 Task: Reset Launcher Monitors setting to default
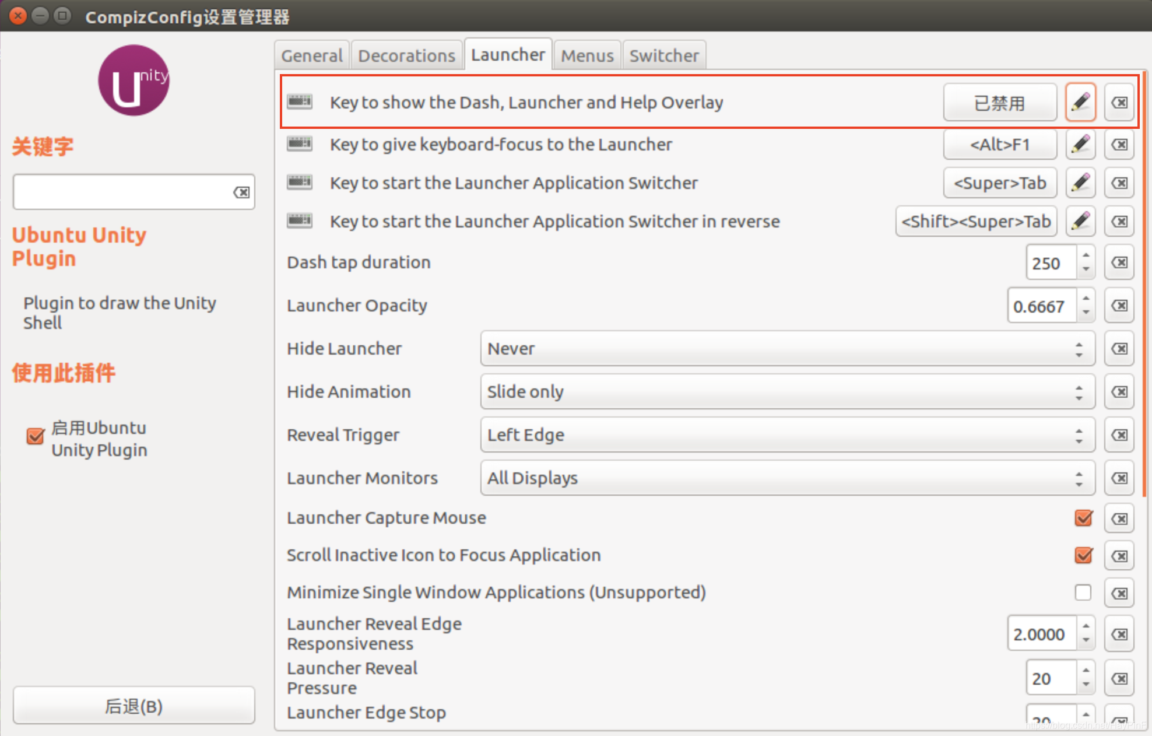pyautogui.click(x=1119, y=478)
